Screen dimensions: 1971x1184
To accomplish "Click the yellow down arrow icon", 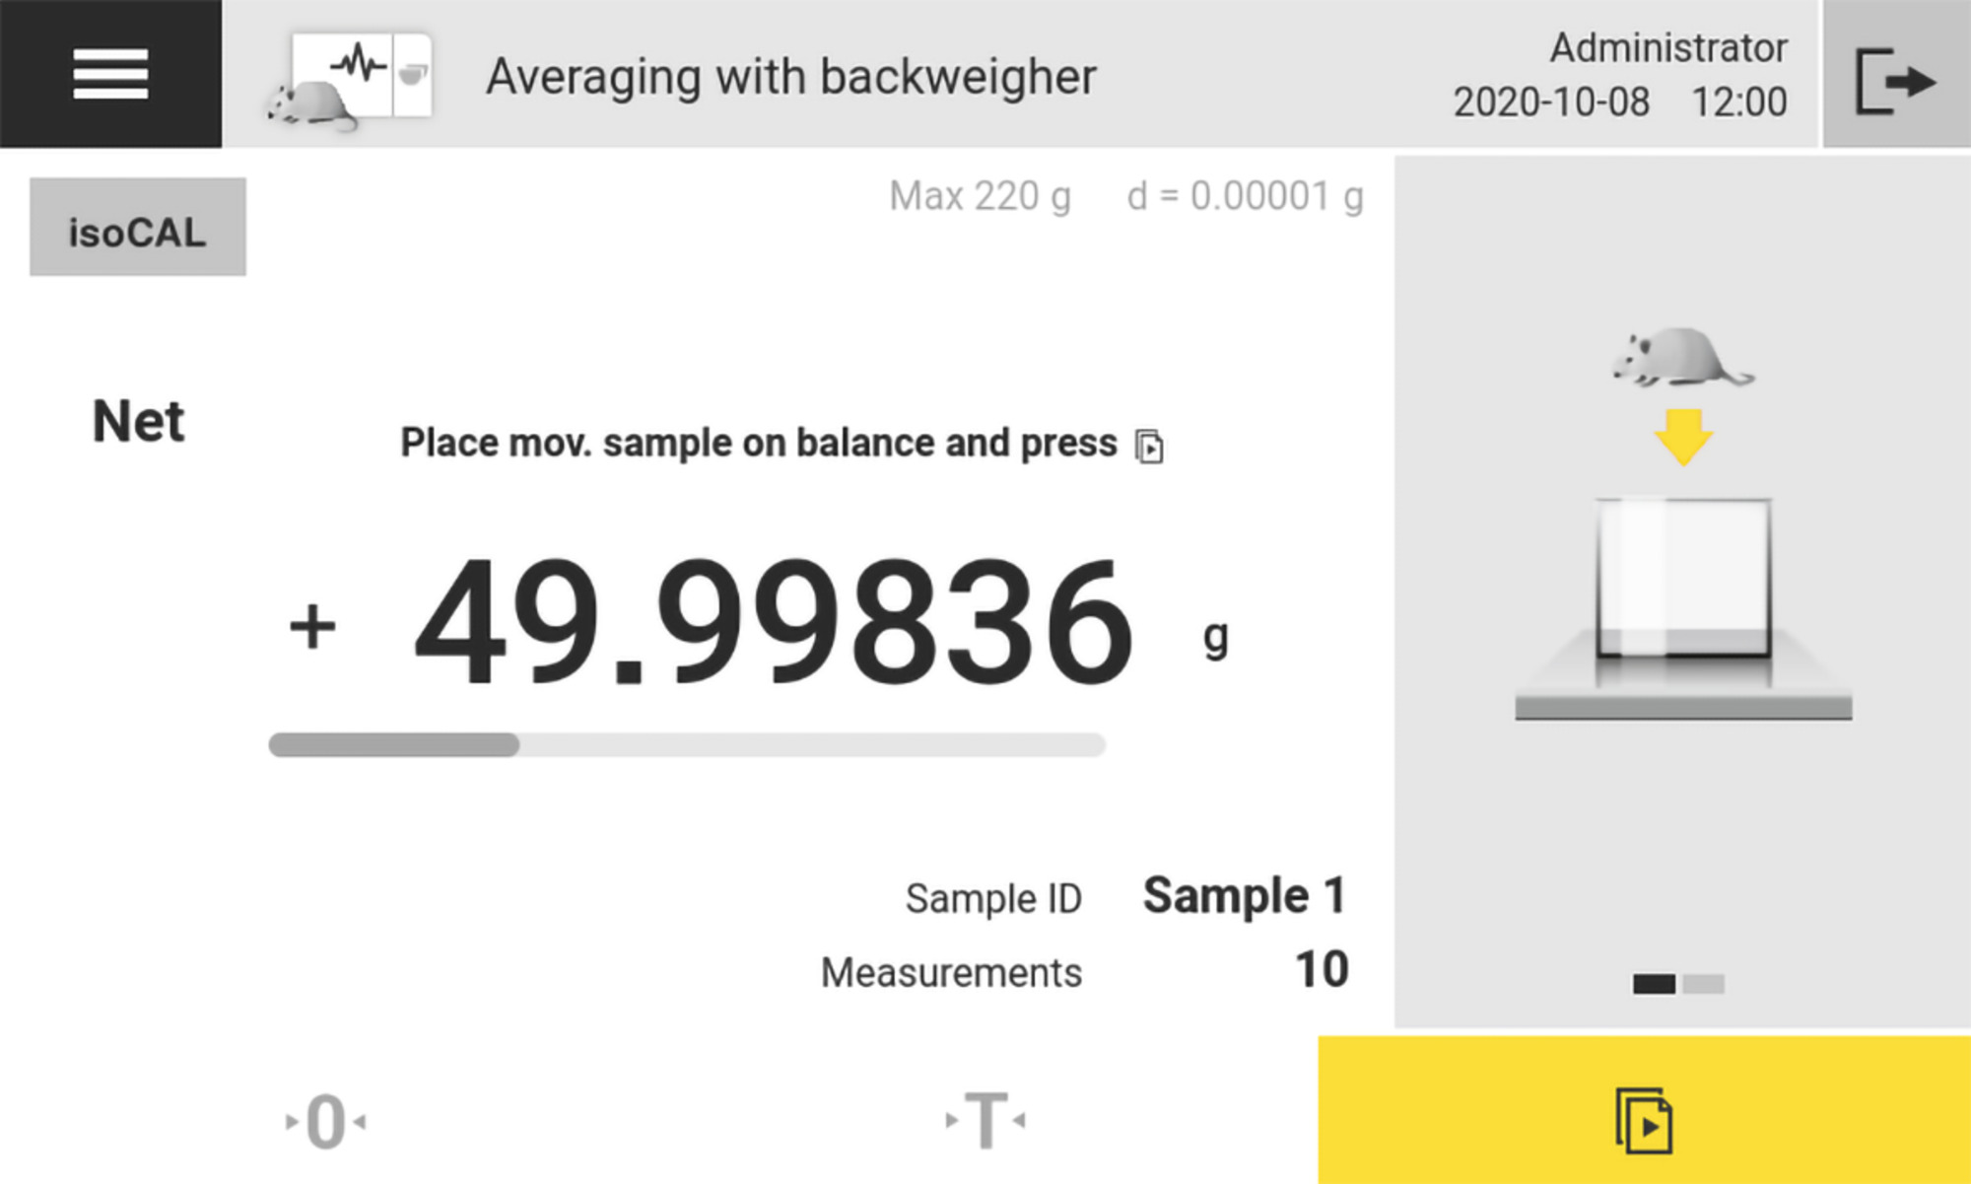I will click(x=1683, y=436).
